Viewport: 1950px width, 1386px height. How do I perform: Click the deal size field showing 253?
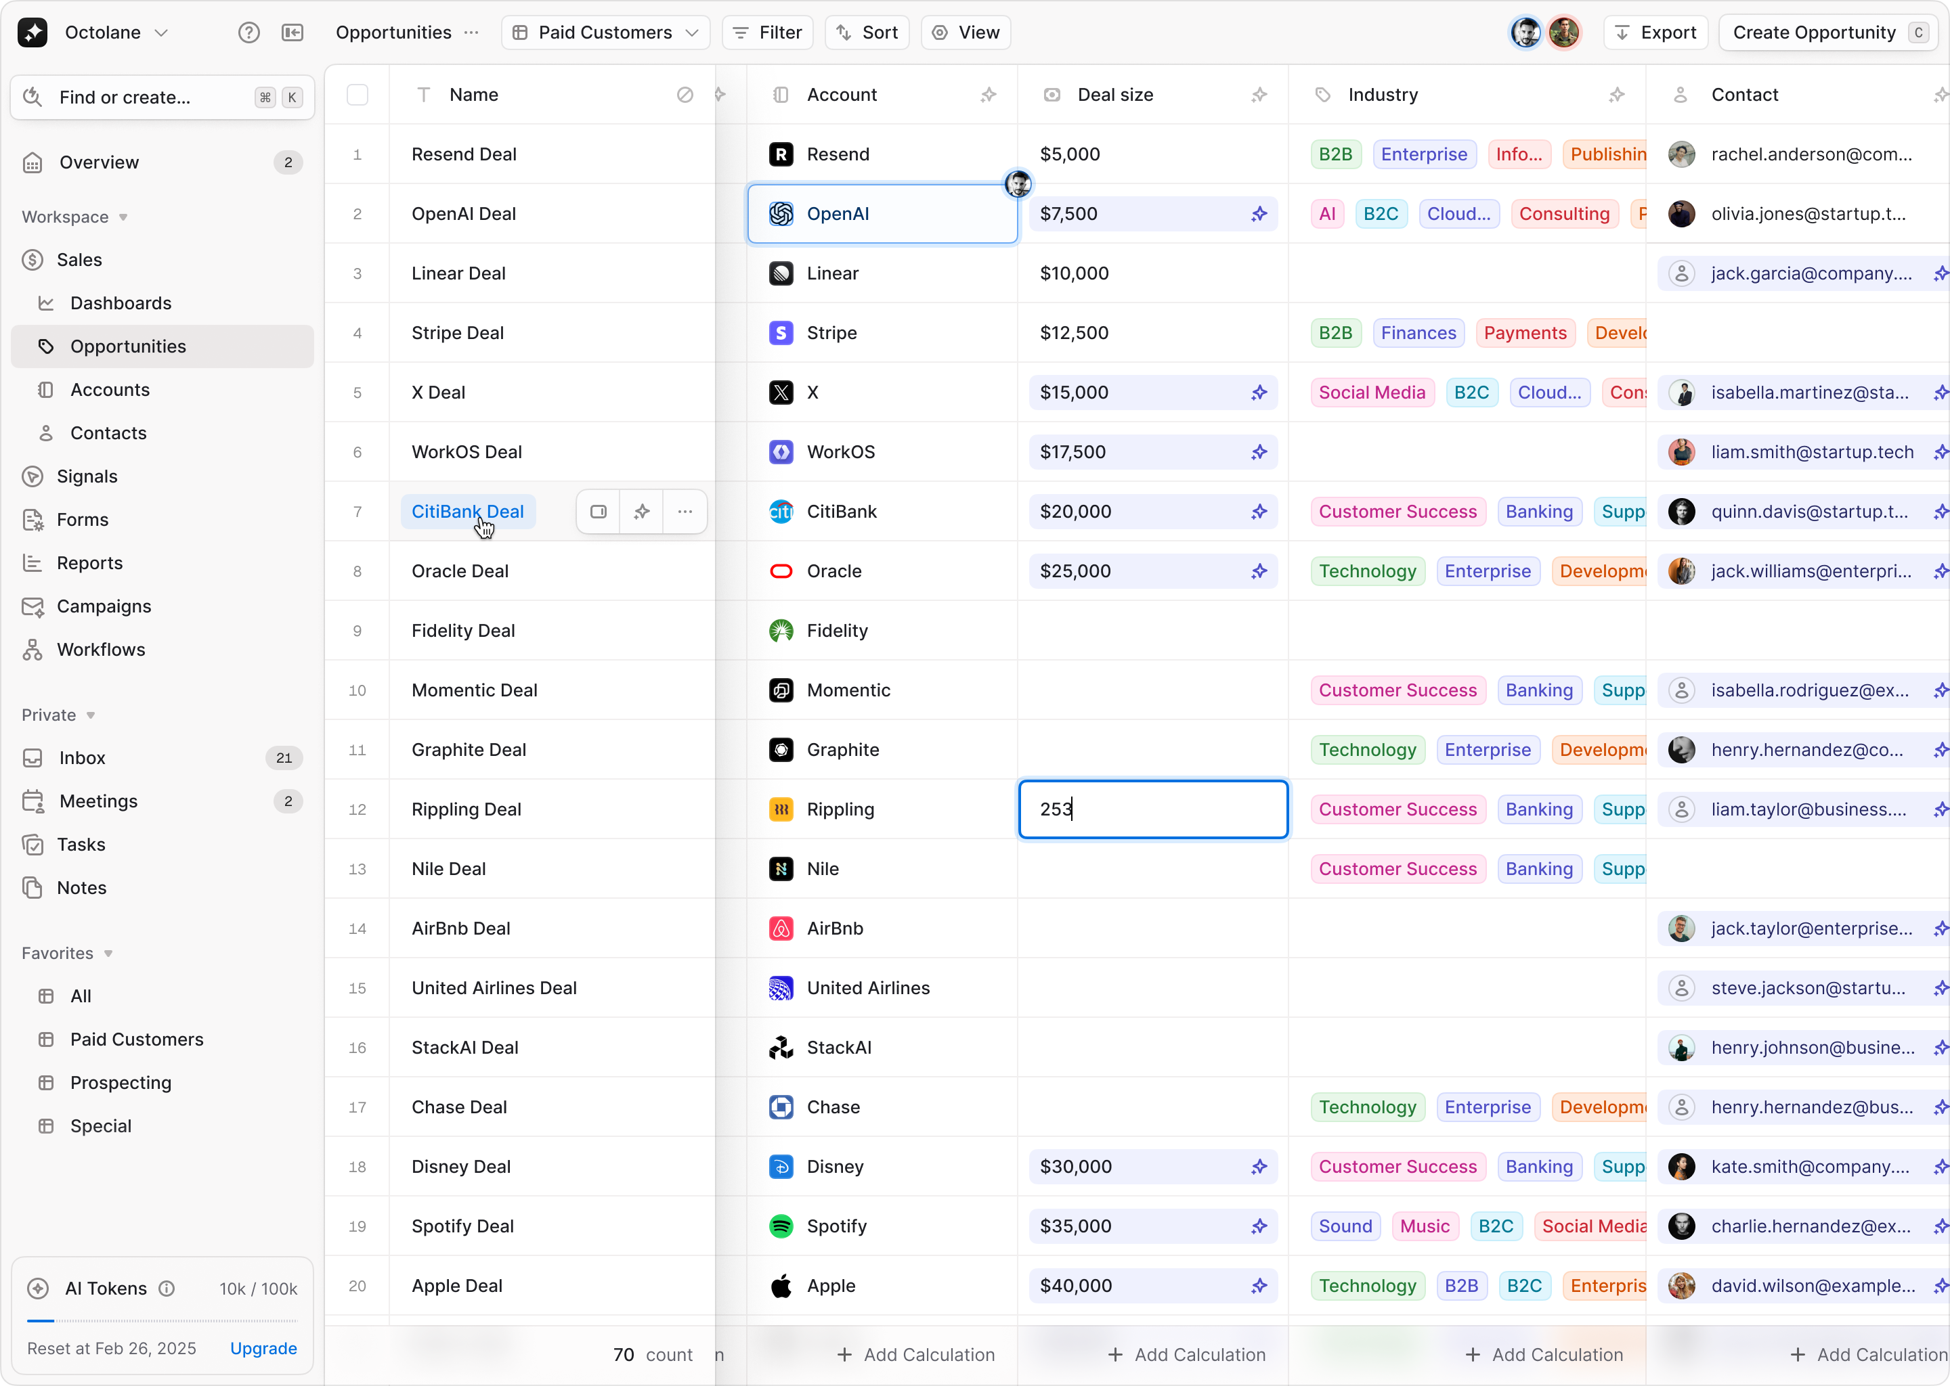[x=1152, y=809]
